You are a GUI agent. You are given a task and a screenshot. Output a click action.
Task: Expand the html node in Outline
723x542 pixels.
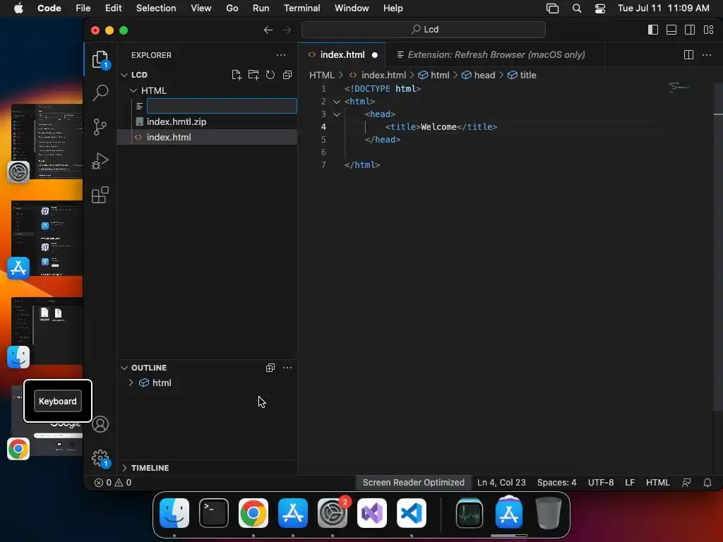(131, 383)
